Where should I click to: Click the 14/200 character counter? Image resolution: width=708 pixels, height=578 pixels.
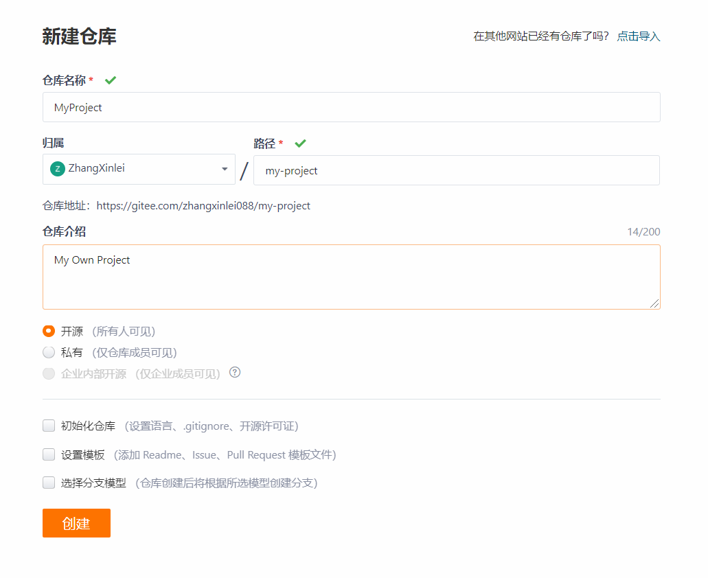click(643, 232)
